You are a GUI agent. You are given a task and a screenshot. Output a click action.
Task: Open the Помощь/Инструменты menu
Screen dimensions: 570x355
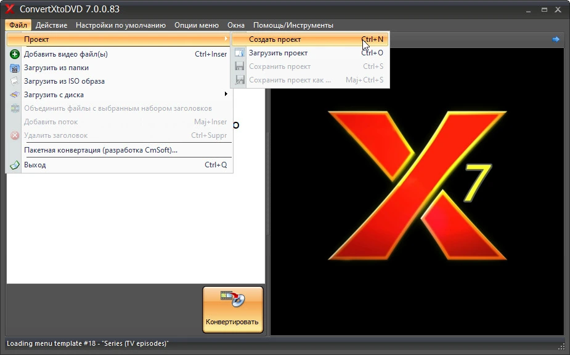coord(293,25)
